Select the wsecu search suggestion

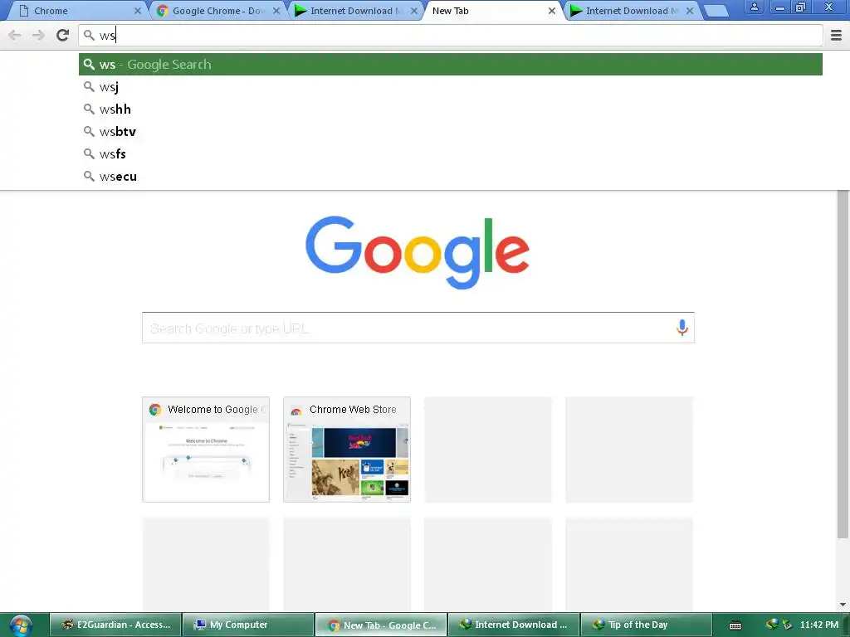(451, 177)
